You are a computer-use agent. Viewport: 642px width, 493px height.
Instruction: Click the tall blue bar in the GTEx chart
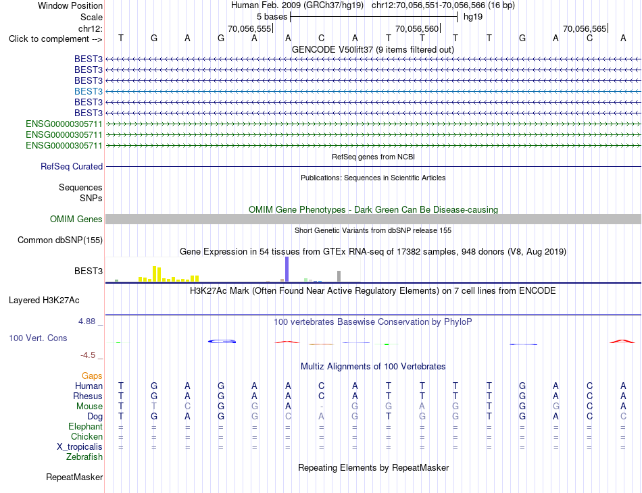click(287, 269)
